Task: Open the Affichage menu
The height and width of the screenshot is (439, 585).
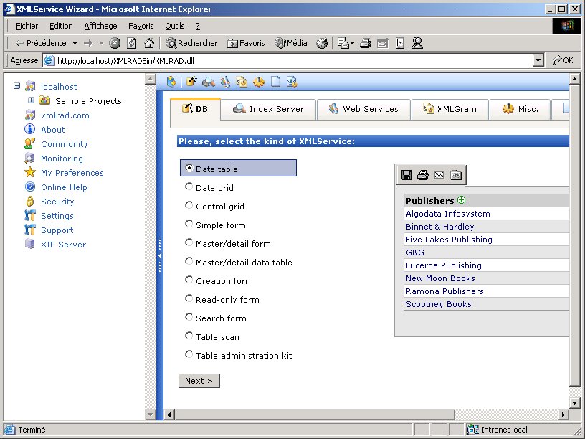Action: pos(100,26)
